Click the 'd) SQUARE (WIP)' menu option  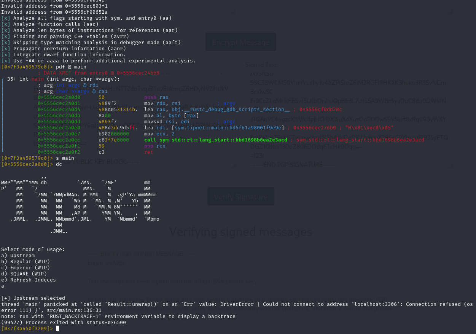24,274
